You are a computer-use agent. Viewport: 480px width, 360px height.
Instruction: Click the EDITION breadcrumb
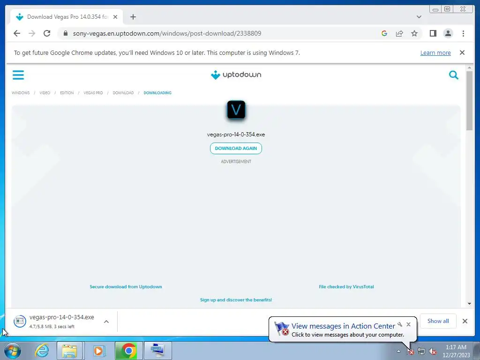[x=67, y=93]
